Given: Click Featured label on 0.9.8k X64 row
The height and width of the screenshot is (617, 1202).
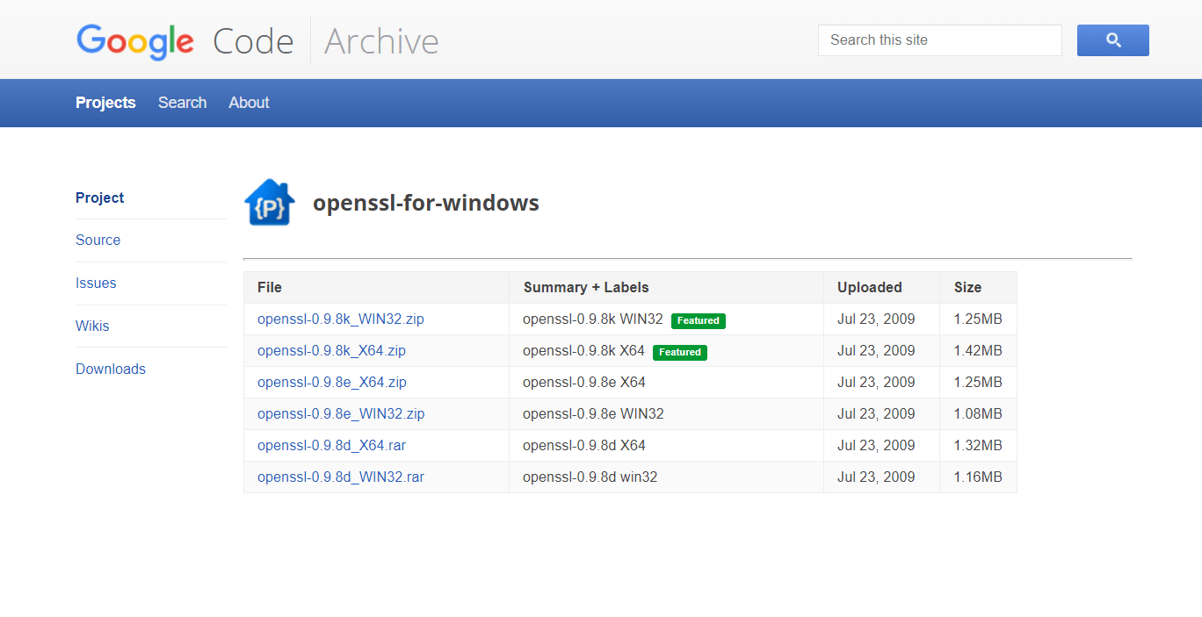Looking at the screenshot, I should point(679,353).
